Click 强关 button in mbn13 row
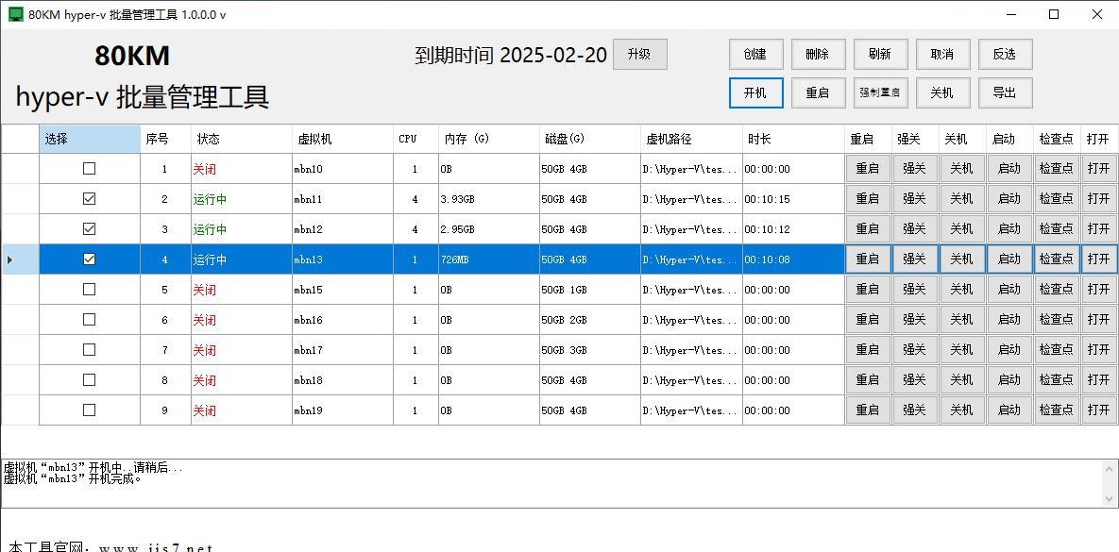The height and width of the screenshot is (552, 1119). 915,259
